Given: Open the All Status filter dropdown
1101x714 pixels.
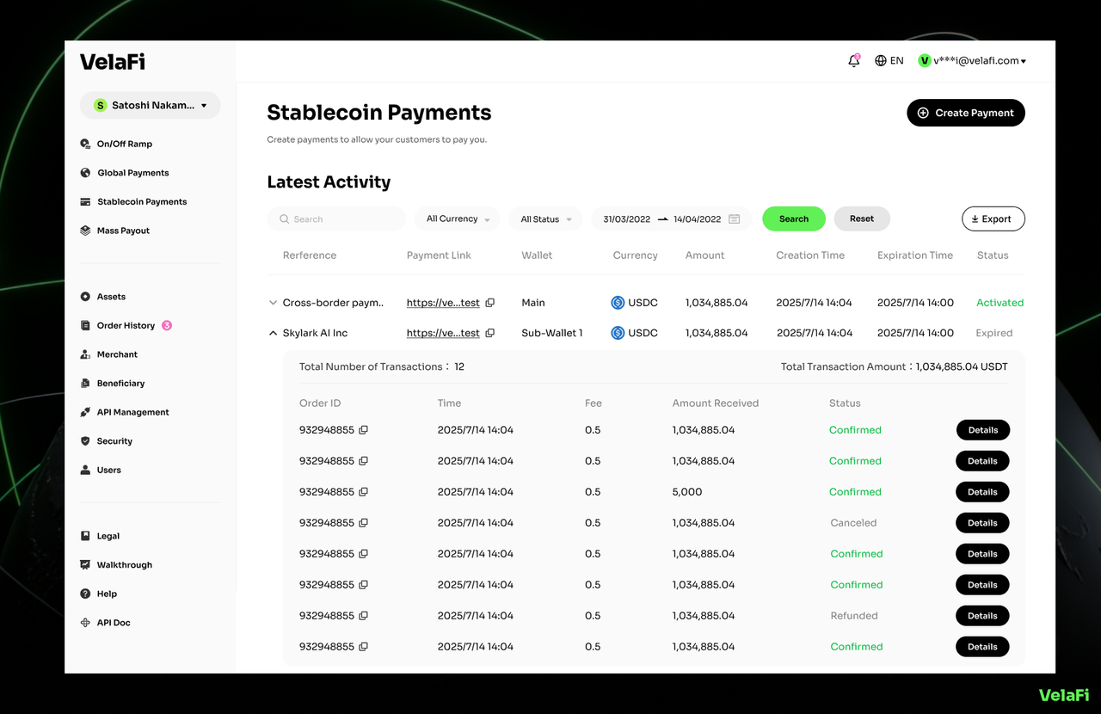Looking at the screenshot, I should tap(545, 219).
